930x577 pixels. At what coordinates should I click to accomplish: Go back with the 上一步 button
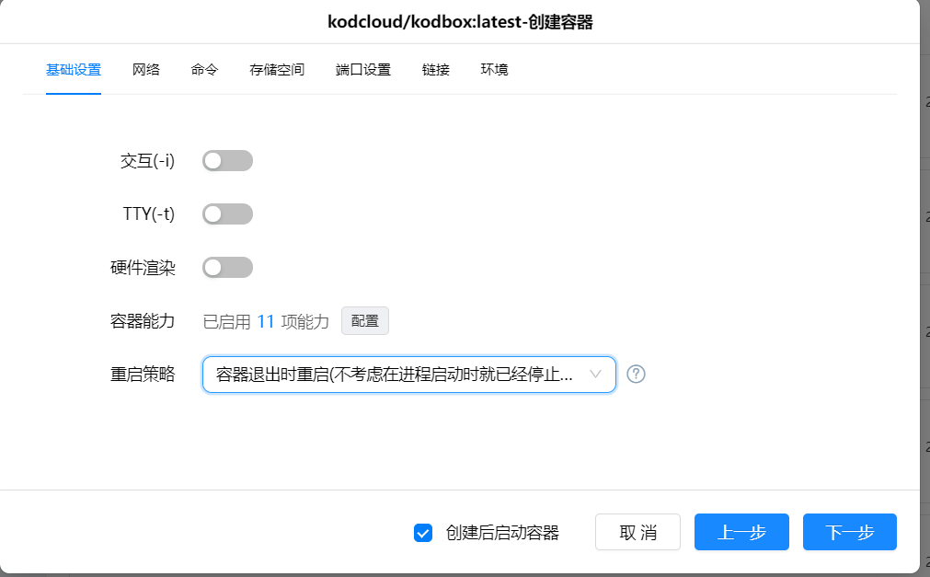click(x=741, y=532)
